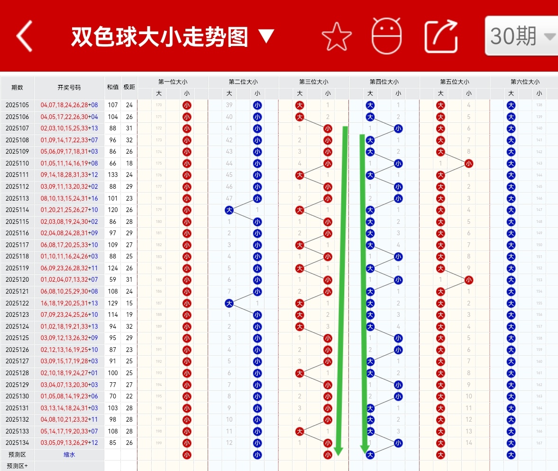This screenshot has height=471, width=558.
Task: Click the 缩水 link in prediction row
Action: pyautogui.click(x=69, y=454)
